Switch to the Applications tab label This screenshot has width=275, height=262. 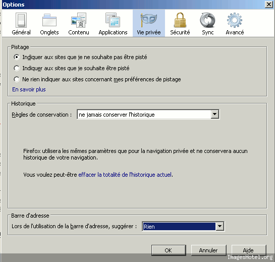[113, 32]
